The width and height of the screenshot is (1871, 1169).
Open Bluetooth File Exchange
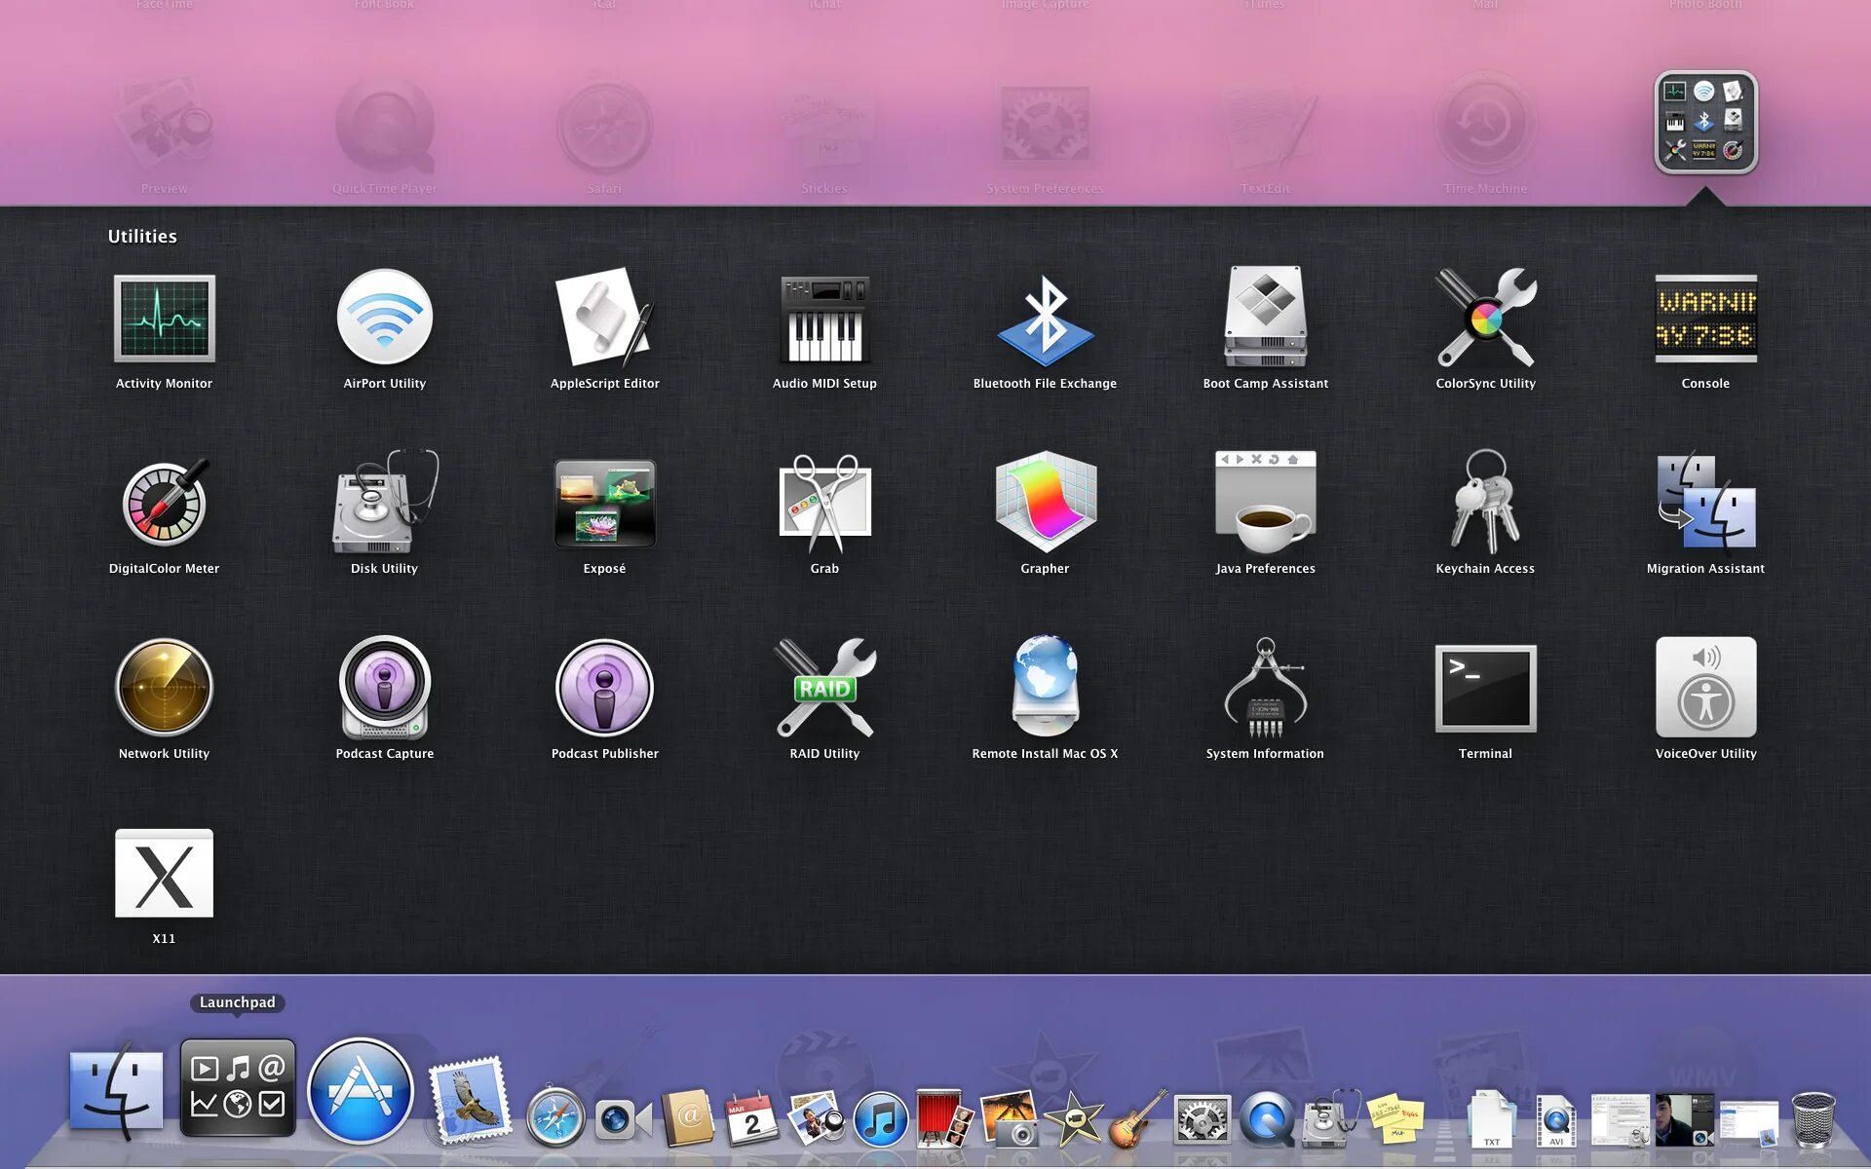(x=1045, y=319)
